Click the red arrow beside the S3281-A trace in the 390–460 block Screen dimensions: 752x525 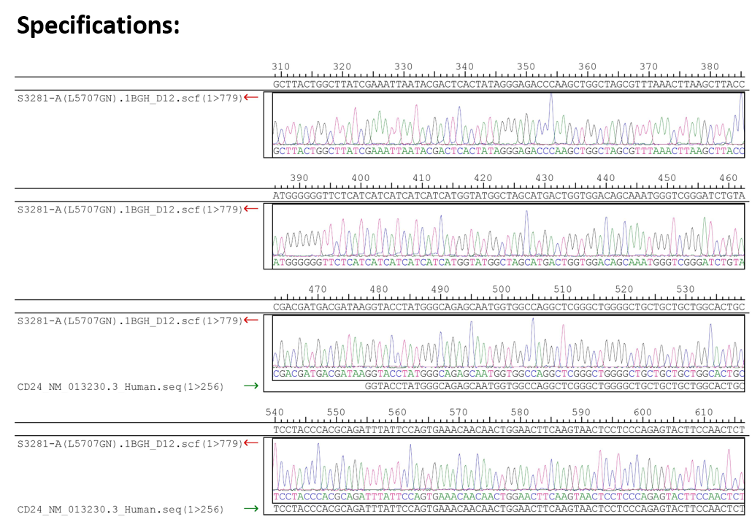[251, 210]
